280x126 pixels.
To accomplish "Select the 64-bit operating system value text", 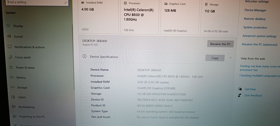I will pyautogui.click(x=166, y=112).
